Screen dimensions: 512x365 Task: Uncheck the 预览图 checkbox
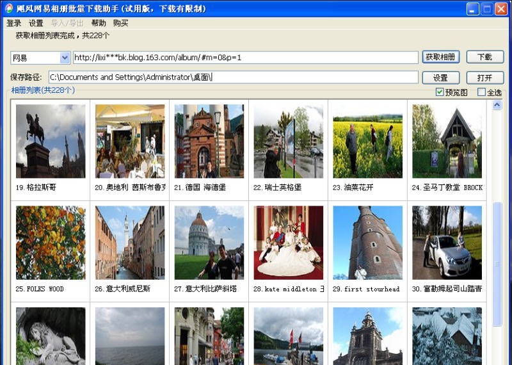tap(440, 92)
